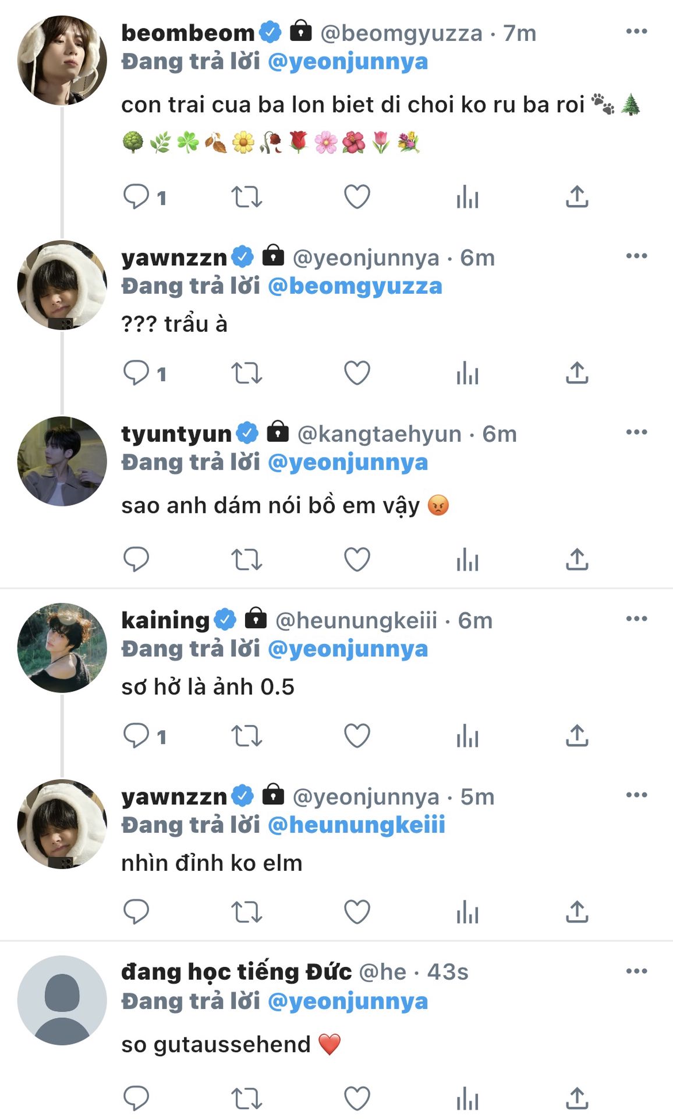This screenshot has width=673, height=1119.
Task: Open the default gray avatar profile
Action: pos(62,1000)
